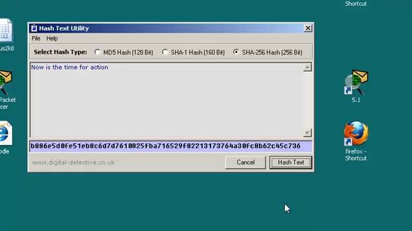Select the spreadsheet file desktop icon
Image resolution: width=412 pixels, height=231 pixels.
6,34
